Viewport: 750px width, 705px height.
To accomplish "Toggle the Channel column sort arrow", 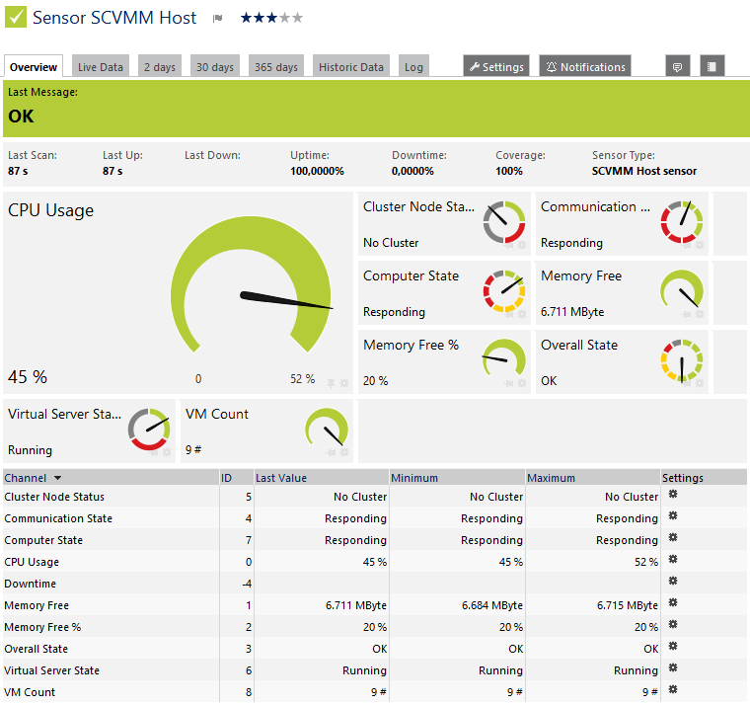I will click(58, 478).
